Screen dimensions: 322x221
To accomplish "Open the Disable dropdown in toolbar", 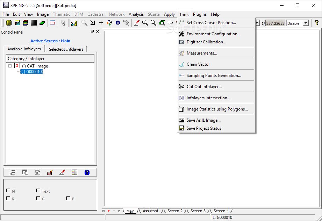I will 306,23.
